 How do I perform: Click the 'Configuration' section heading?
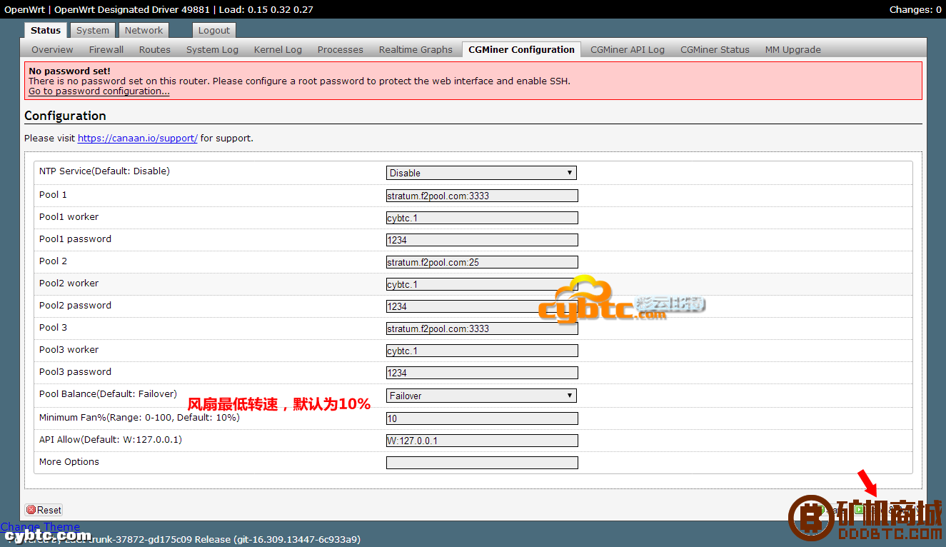point(65,116)
